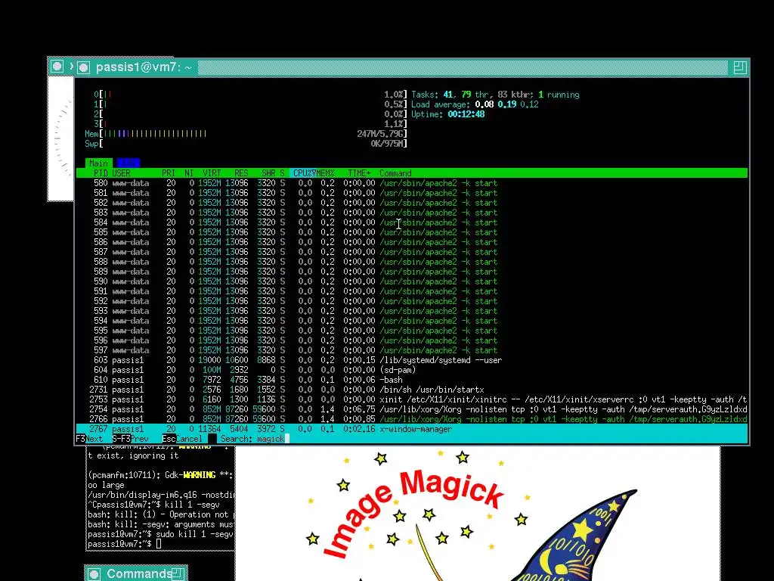
Task: Open the Commands window menu button
Action: pyautogui.click(x=94, y=574)
